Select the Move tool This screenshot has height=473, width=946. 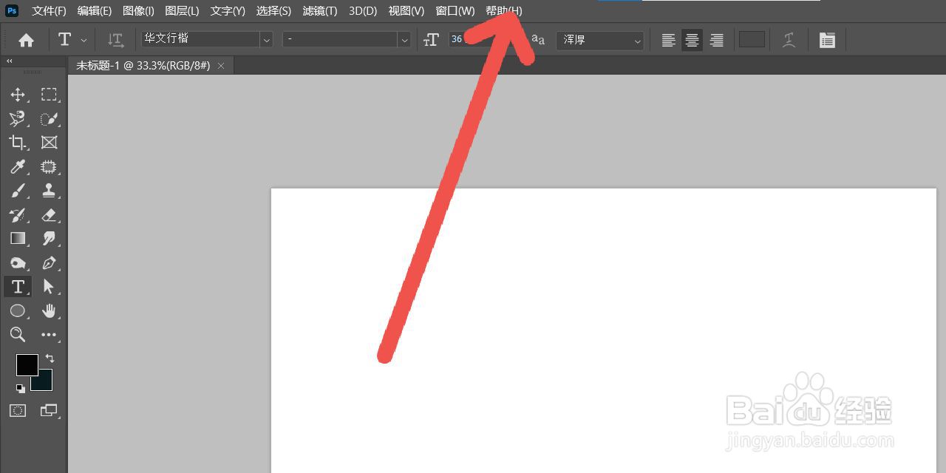tap(18, 95)
